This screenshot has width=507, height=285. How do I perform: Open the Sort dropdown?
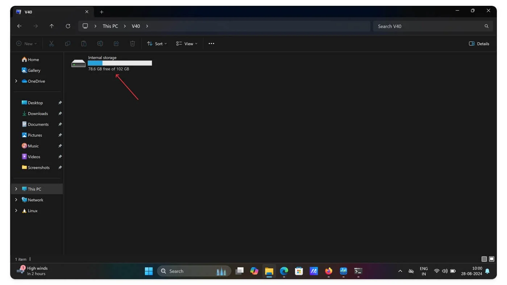pyautogui.click(x=157, y=44)
